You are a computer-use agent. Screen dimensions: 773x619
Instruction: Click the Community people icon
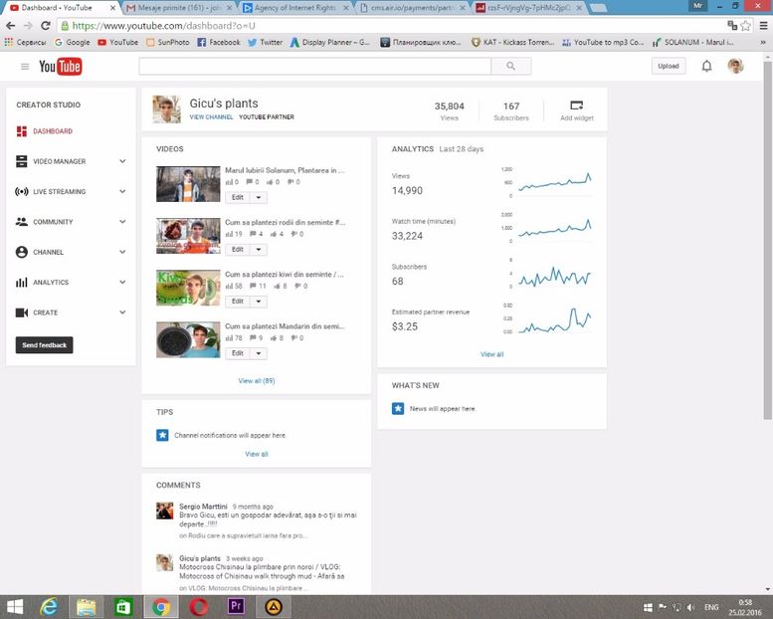click(x=22, y=222)
